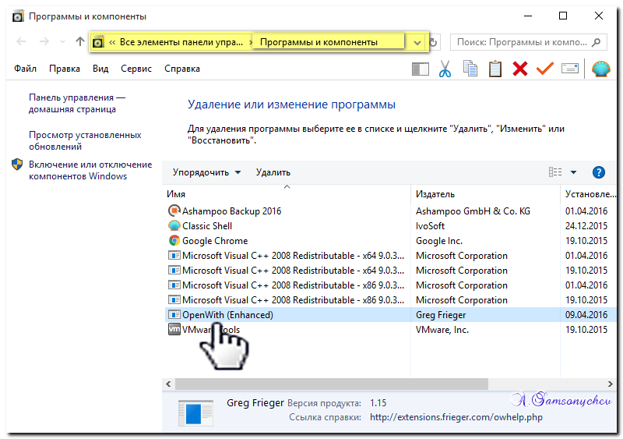Click the Copy toolbar icon

pyautogui.click(x=470, y=69)
